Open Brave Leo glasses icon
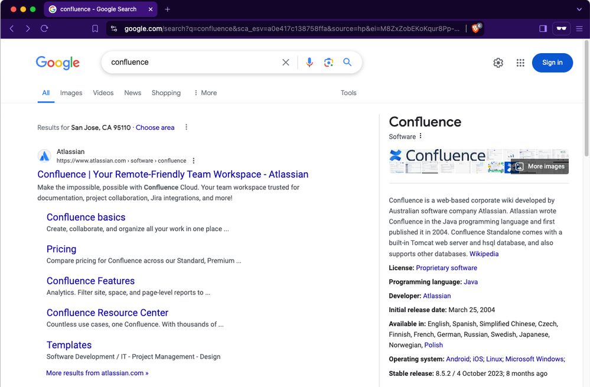This screenshot has width=590, height=387. pos(561,28)
